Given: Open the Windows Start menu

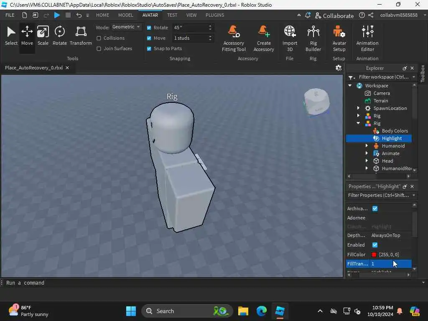Looking at the screenshot, I should [131, 311].
